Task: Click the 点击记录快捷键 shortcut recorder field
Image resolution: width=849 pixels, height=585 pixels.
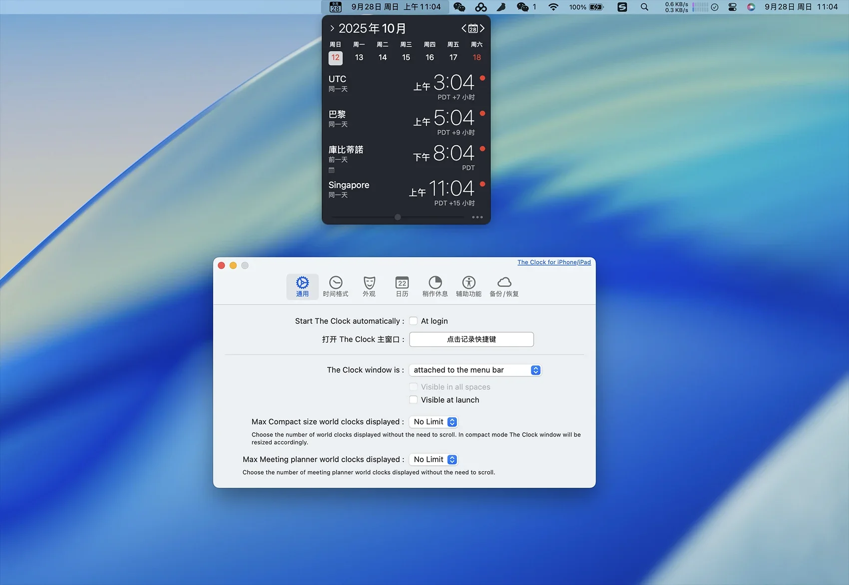Action: [x=471, y=339]
